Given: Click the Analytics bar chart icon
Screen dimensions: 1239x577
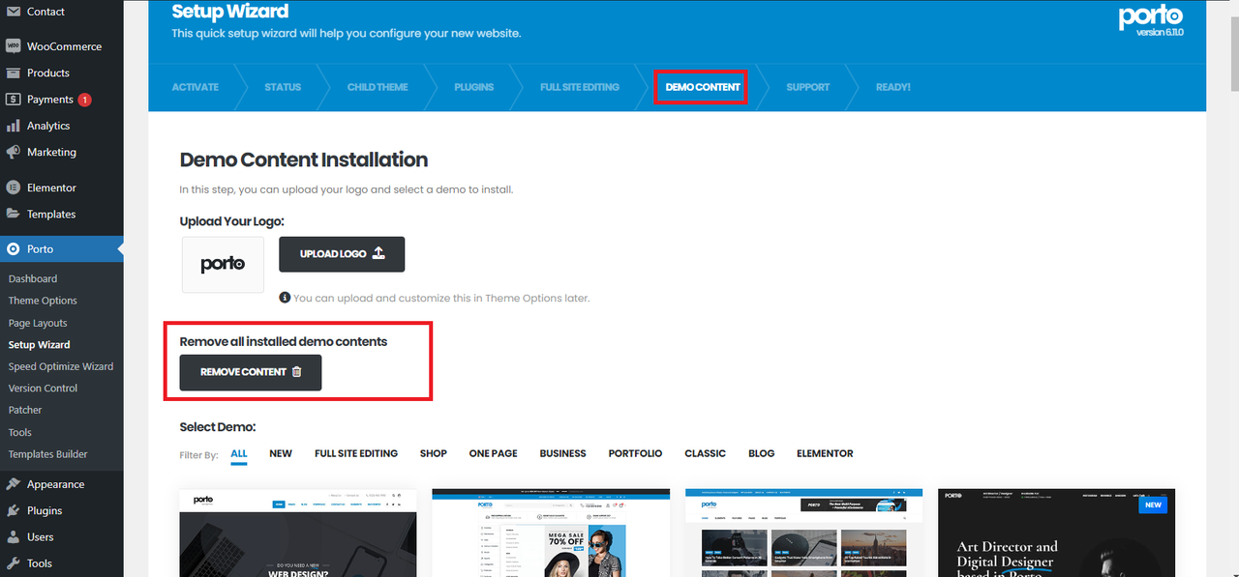Looking at the screenshot, I should (x=14, y=126).
